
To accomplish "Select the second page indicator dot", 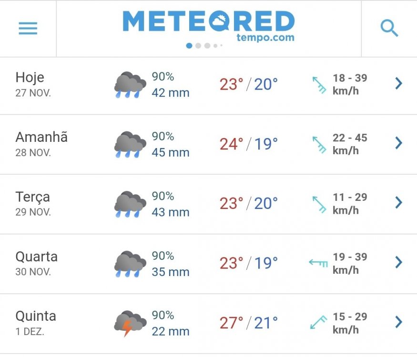I will (198, 46).
